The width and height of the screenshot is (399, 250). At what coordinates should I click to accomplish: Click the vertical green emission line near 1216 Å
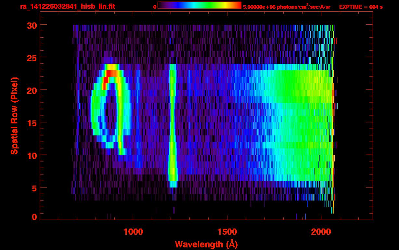coord(173,125)
